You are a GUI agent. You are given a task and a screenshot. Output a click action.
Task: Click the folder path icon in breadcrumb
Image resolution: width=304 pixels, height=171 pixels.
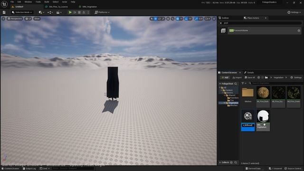point(266,77)
